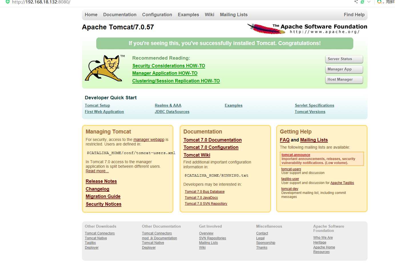Open the Apache Taglibs link
The width and height of the screenshot is (395, 263).
point(342,183)
